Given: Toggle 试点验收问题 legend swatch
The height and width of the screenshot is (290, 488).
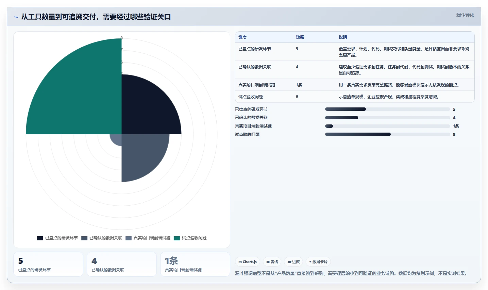Looking at the screenshot, I should 177,238.
